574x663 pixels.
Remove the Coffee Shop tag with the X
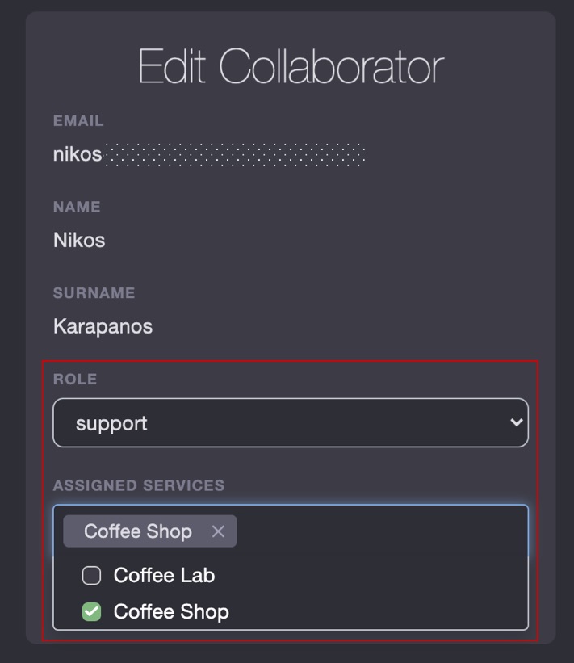tap(218, 531)
